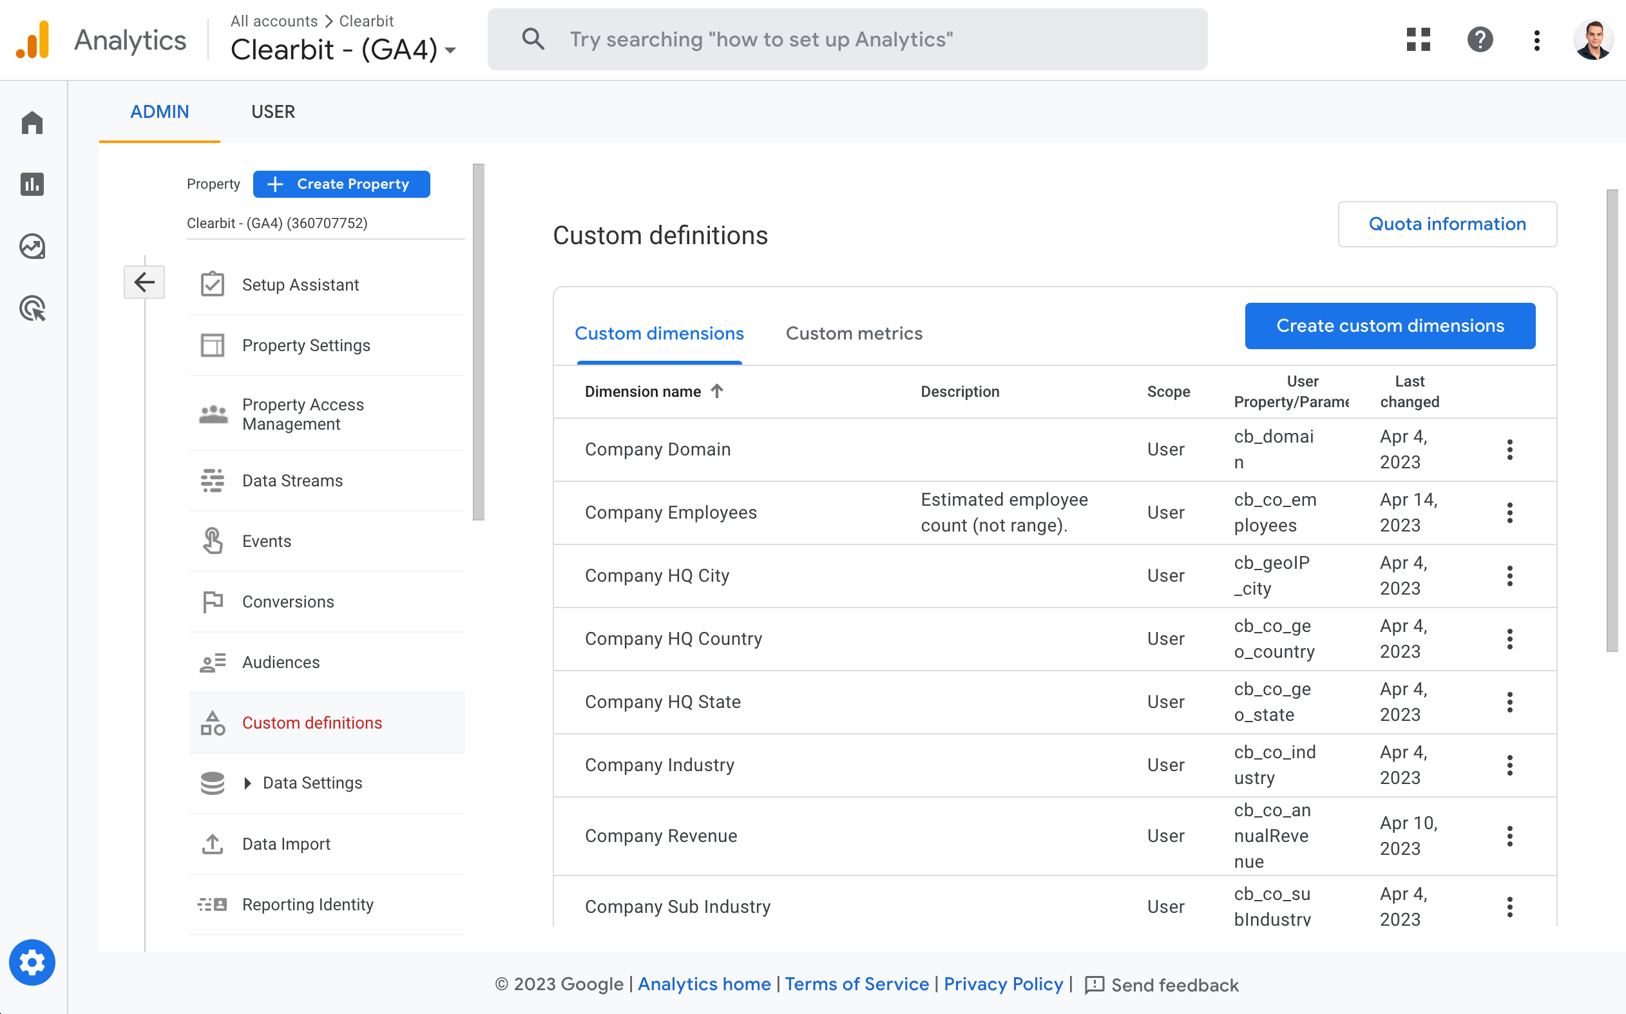Click the Description column header

point(959,391)
